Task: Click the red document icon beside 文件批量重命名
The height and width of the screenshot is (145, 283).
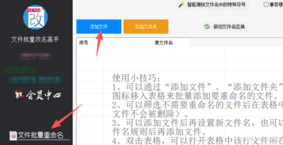Action: click(x=13, y=136)
